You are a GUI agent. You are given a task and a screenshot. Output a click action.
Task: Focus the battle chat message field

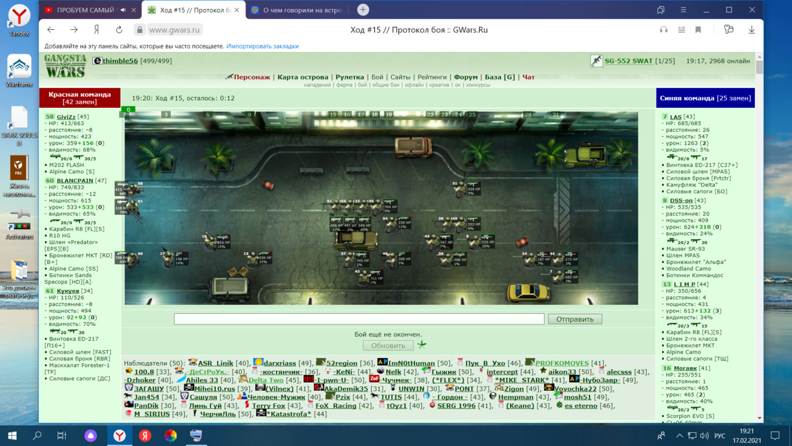tap(359, 319)
